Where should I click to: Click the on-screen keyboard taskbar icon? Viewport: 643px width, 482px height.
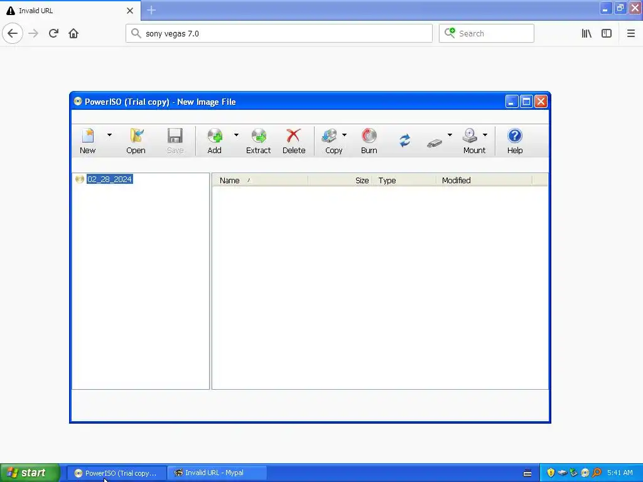coord(527,473)
